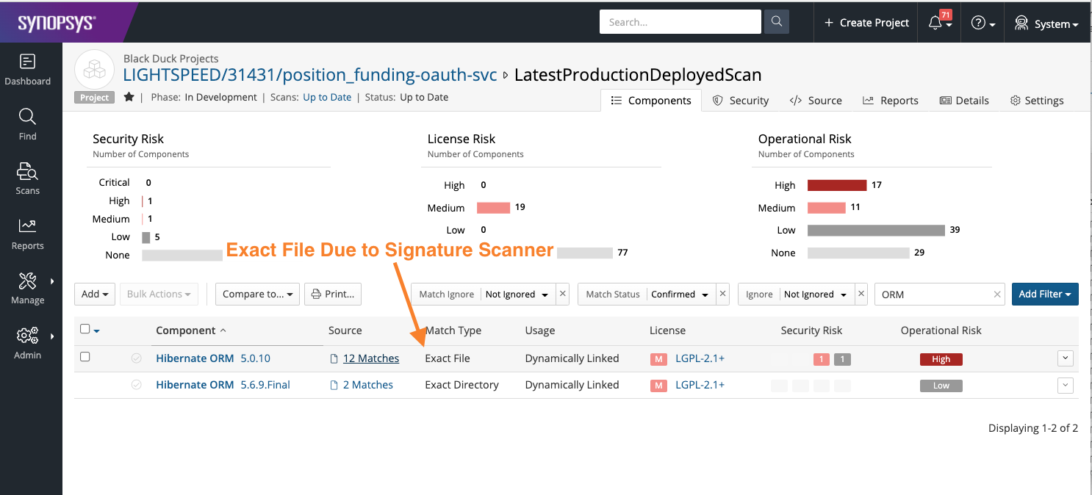The width and height of the screenshot is (1092, 495).
Task: Click the notifications bell icon
Action: (x=935, y=24)
